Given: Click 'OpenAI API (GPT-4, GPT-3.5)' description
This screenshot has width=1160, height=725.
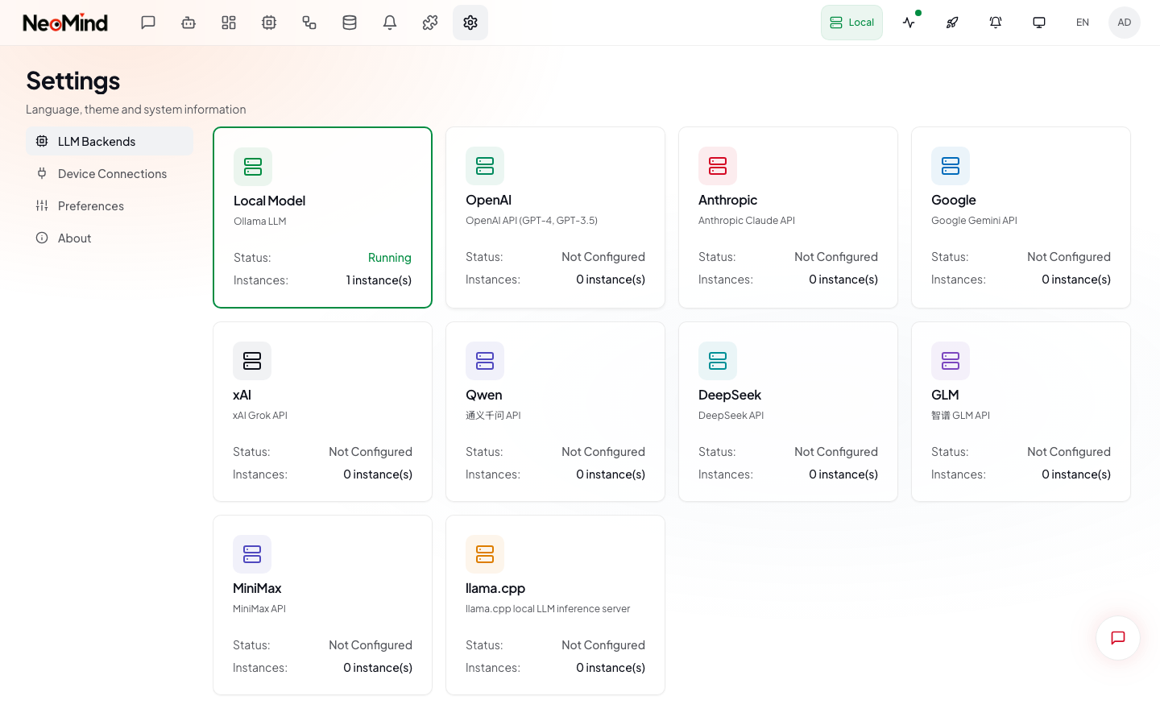Looking at the screenshot, I should tap(532, 221).
